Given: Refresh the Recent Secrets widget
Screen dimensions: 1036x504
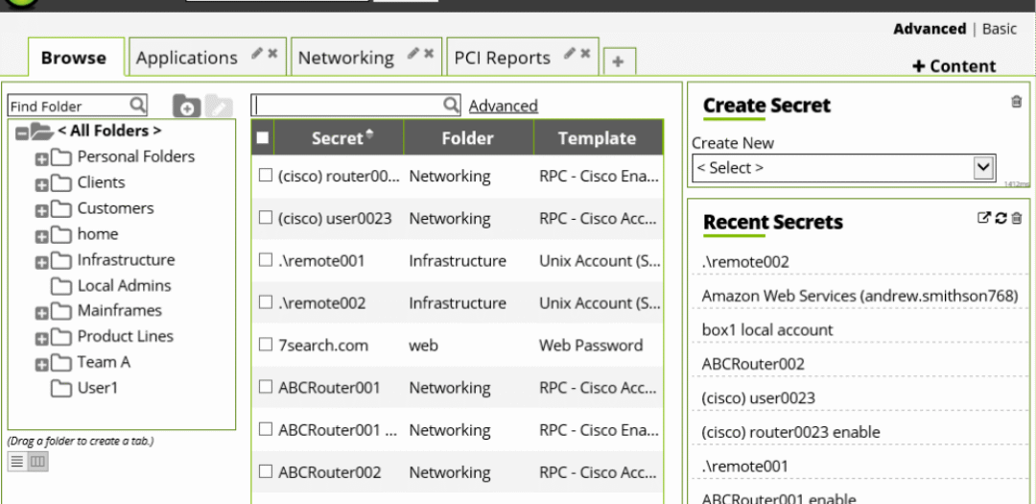Looking at the screenshot, I should coord(1001,218).
